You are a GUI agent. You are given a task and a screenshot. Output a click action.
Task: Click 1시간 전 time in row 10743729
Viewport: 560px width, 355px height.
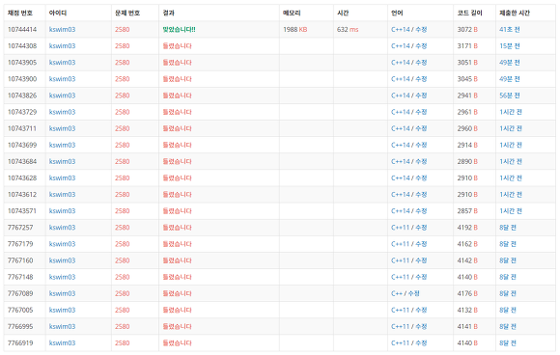coord(511,112)
